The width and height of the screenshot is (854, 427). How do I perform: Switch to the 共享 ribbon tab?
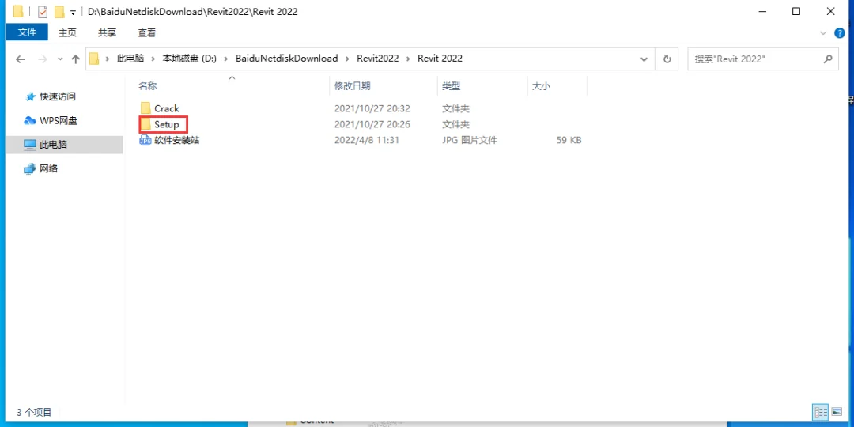(107, 32)
